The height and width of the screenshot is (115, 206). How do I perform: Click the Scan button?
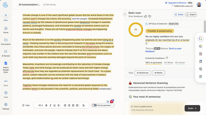(x=192, y=108)
